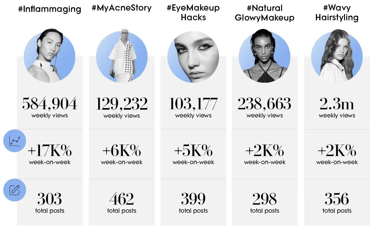Click the #EyeMakeup Hacks heading
374x233 pixels.
click(x=193, y=13)
